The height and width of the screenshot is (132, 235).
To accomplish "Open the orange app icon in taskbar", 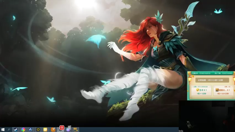I will point(53,130).
